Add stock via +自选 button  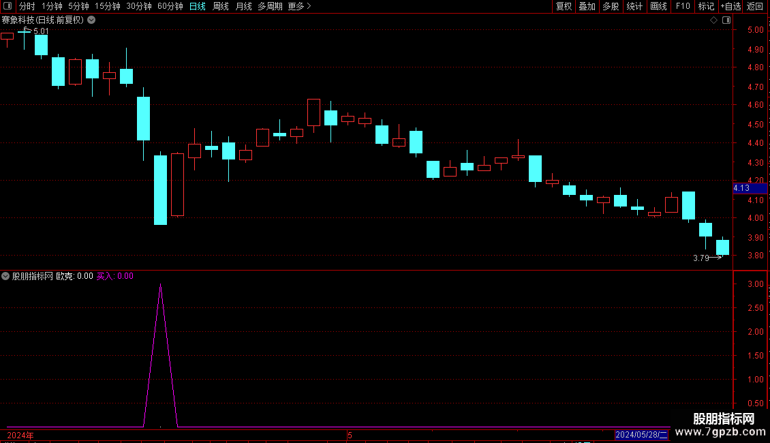coord(730,6)
